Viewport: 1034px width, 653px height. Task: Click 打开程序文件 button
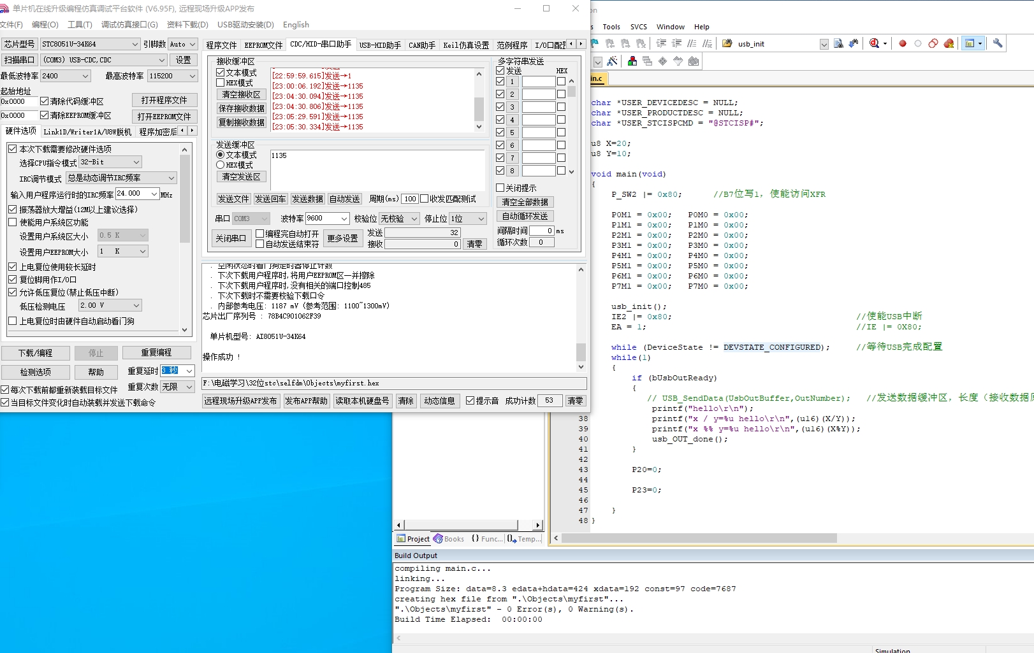click(164, 100)
